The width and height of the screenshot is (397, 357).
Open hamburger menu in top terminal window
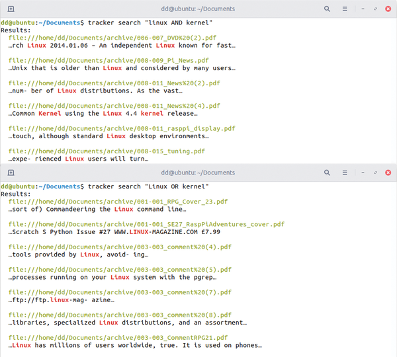coord(345,9)
